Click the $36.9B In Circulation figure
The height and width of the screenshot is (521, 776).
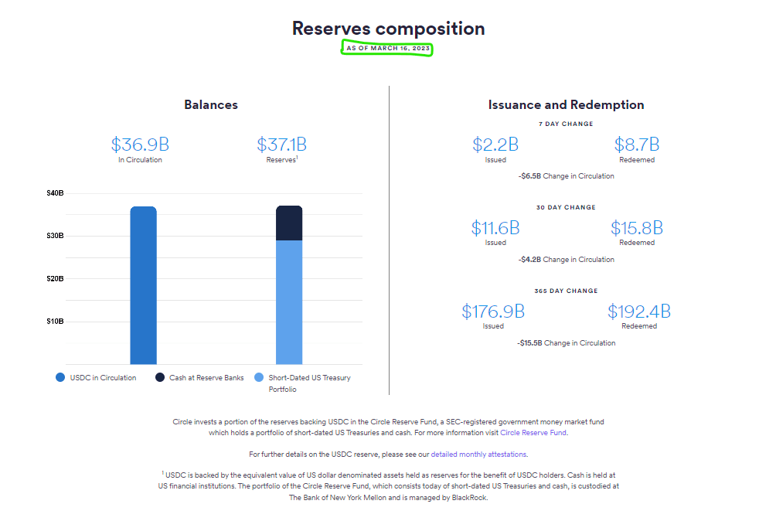(x=140, y=145)
